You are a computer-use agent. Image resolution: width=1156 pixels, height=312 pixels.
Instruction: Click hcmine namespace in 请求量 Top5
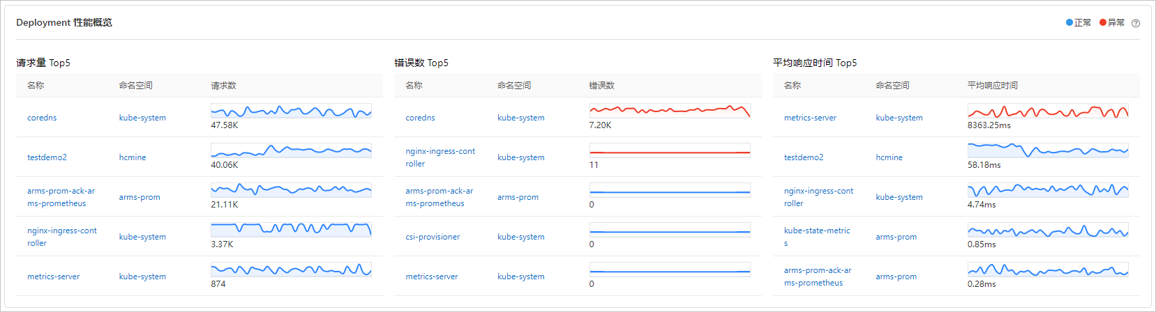pos(133,157)
